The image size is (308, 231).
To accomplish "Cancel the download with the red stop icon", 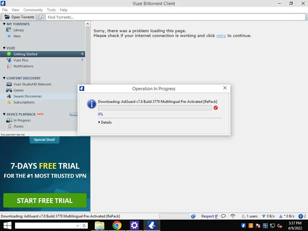I will click(x=216, y=108).
